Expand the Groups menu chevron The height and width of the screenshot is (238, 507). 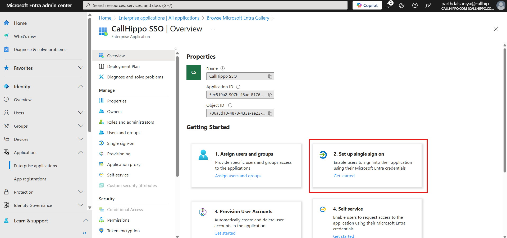click(81, 126)
